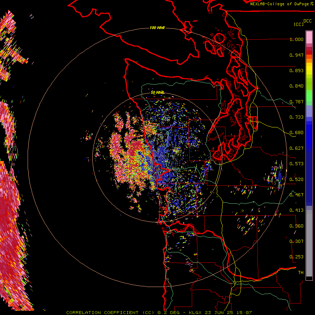The height and width of the screenshot is (315, 315).
Task: Click the NEXLAB-College of DuPage credit text
Action: pos(280,4)
